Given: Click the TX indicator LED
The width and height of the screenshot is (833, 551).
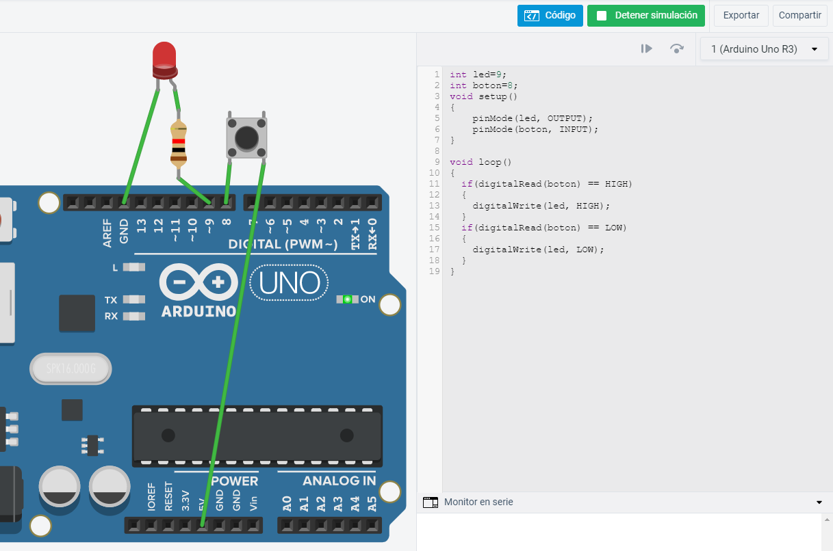Looking at the screenshot, I should click(x=133, y=299).
